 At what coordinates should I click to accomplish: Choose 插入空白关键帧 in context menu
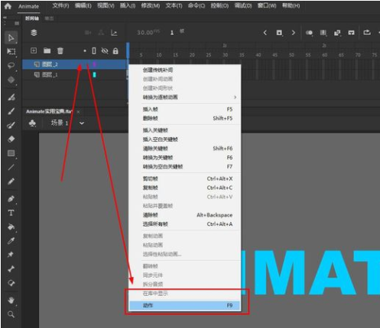[185, 140]
